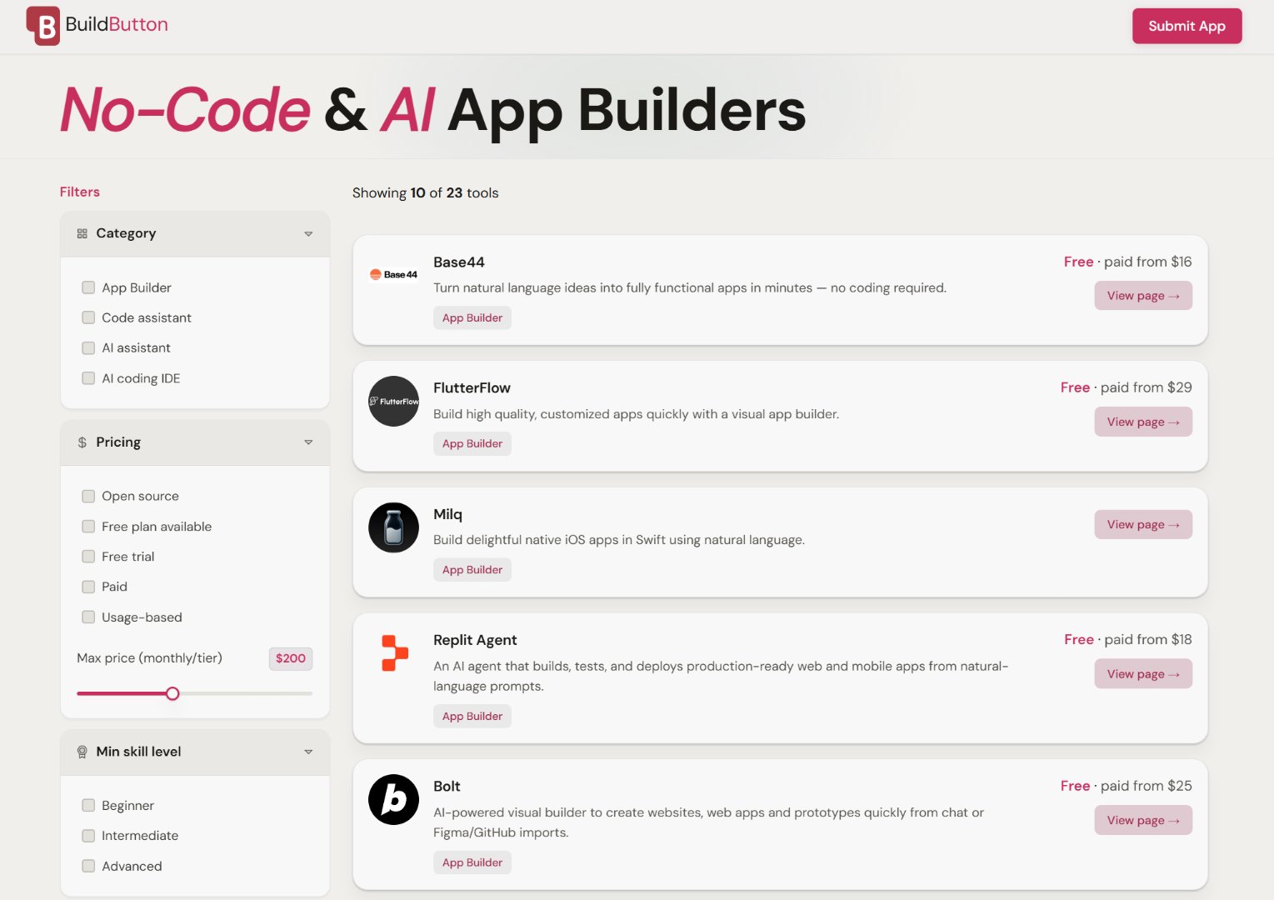Screen dimensions: 1274x900
Task: Open the Milq bottle logo
Action: (x=393, y=527)
